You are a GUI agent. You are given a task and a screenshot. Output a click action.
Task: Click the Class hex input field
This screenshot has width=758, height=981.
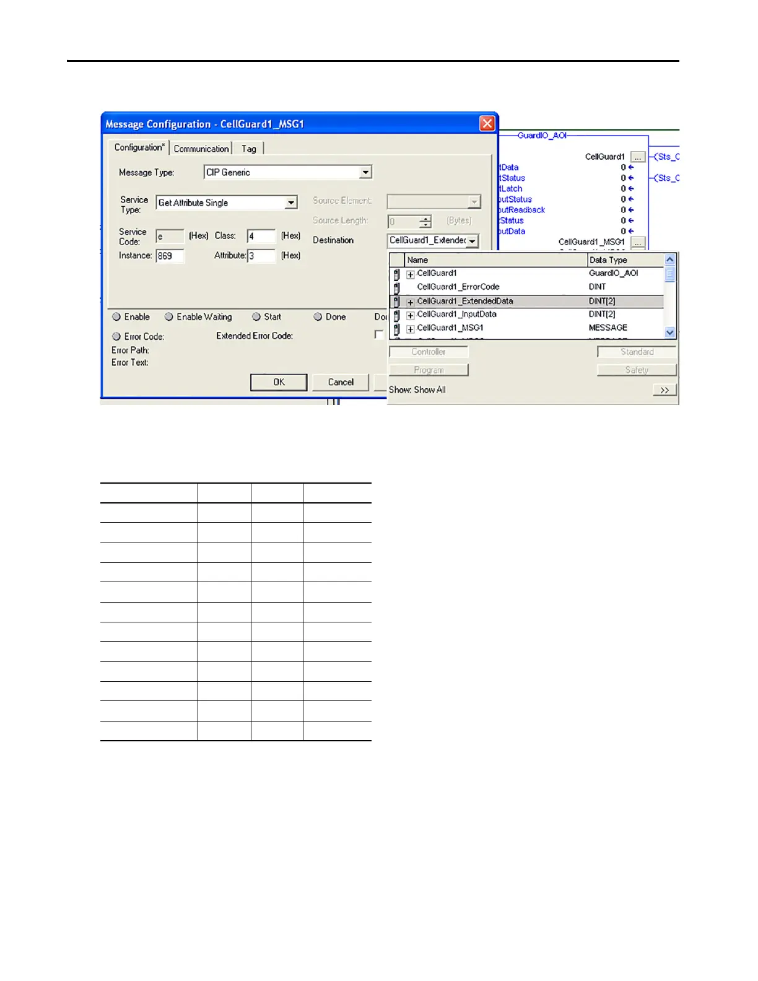(x=261, y=236)
